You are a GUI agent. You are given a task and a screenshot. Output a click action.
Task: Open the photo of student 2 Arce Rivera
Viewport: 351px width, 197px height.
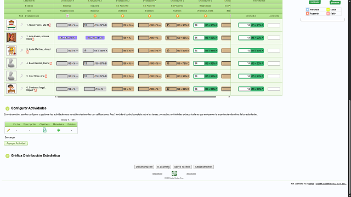click(11, 38)
